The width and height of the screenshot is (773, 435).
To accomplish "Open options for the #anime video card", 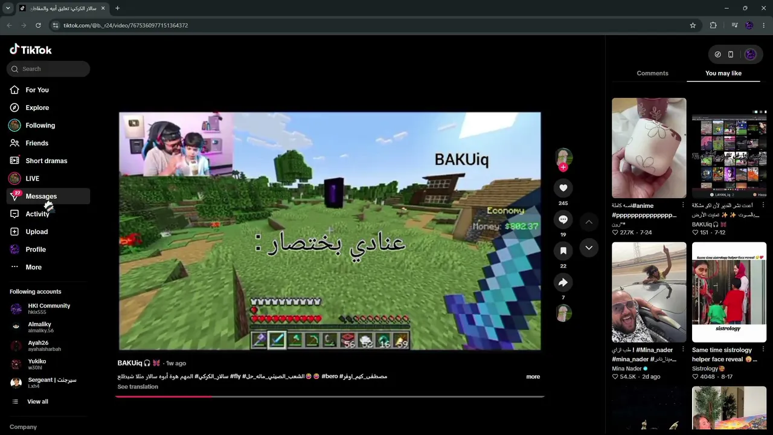I will pos(683,205).
